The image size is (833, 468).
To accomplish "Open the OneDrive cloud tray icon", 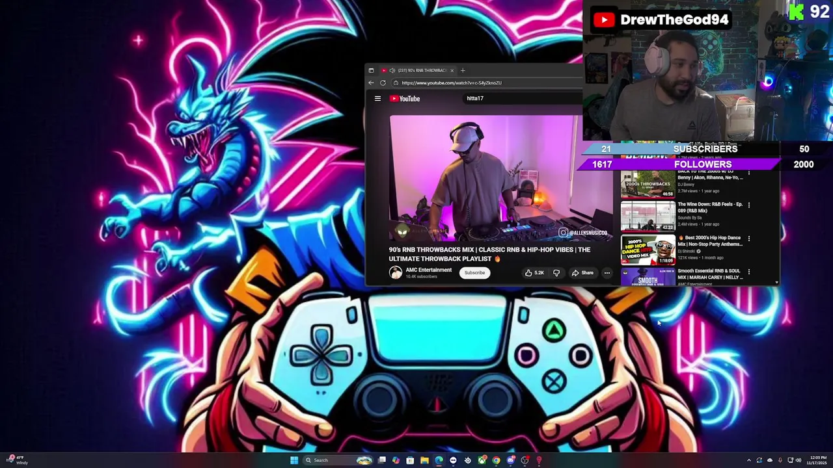I will pyautogui.click(x=770, y=460).
